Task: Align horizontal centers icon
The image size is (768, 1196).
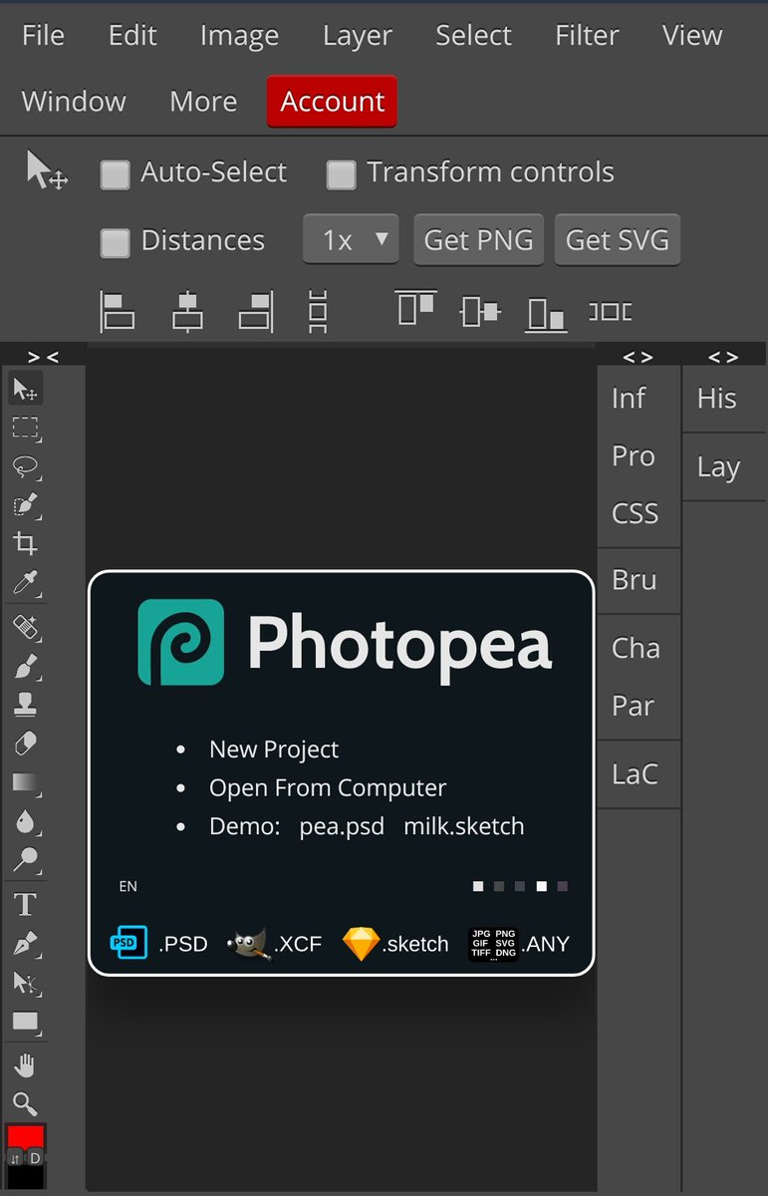Action: point(187,312)
